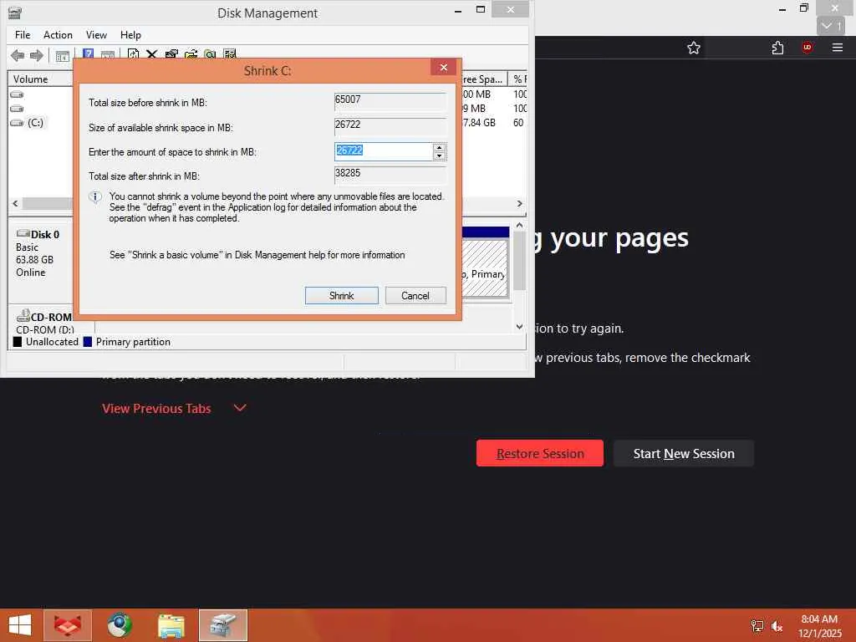856x642 pixels.
Task: Click the muted speaker tray icon
Action: point(777,626)
